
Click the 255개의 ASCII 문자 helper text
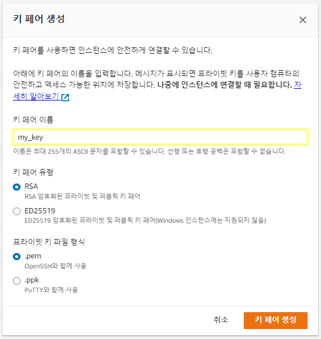point(149,151)
